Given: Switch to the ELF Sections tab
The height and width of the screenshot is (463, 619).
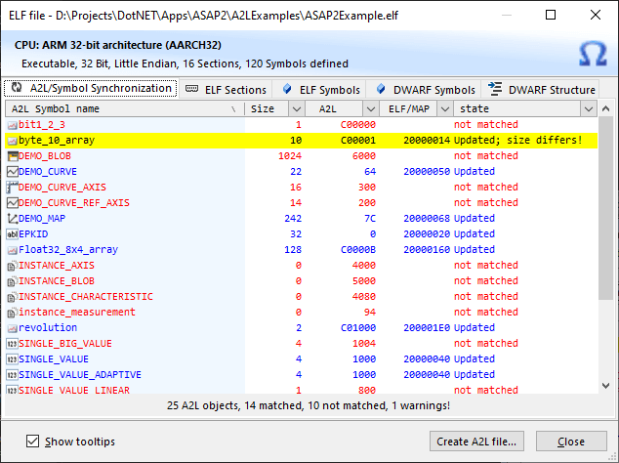Looking at the screenshot, I should click(226, 90).
